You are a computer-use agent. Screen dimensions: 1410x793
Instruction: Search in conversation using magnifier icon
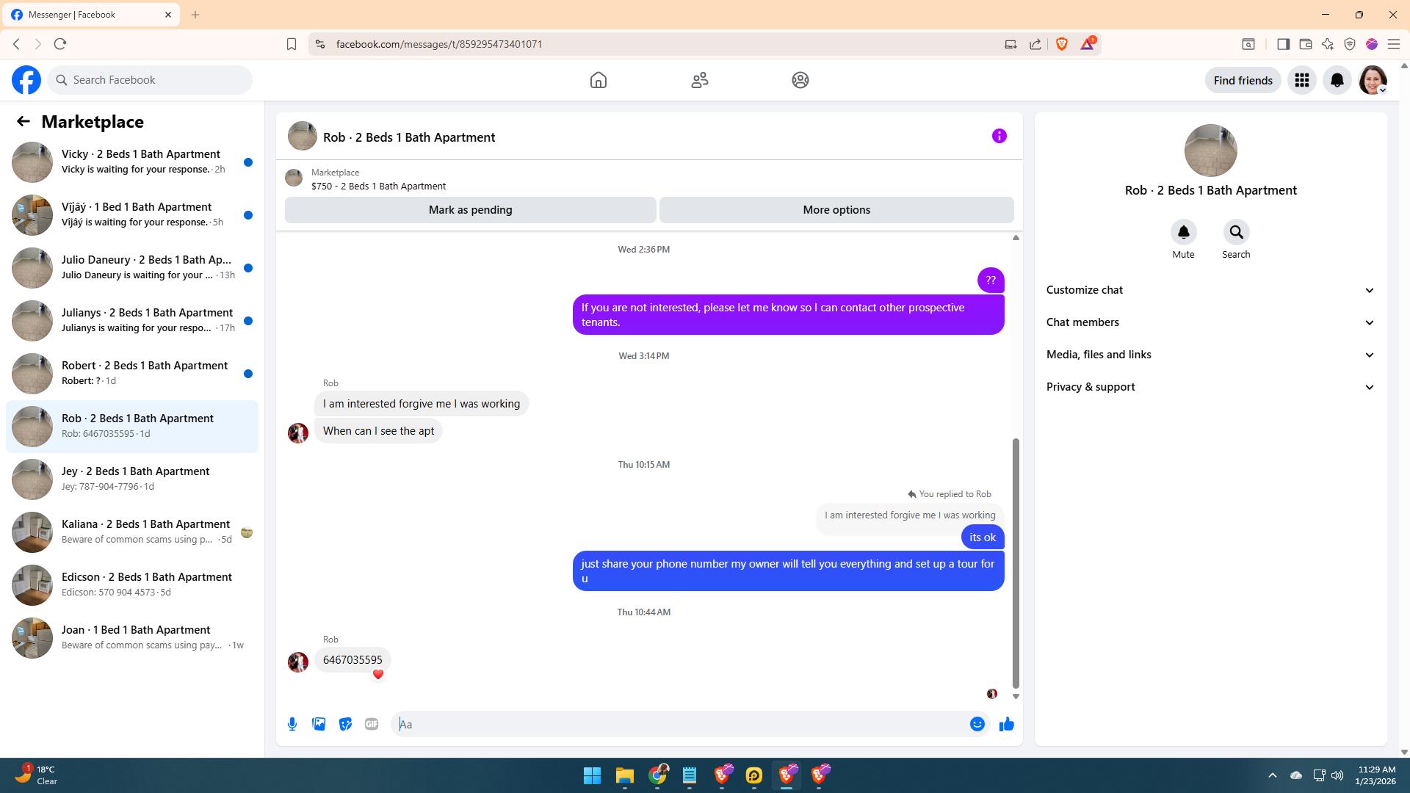tap(1236, 233)
